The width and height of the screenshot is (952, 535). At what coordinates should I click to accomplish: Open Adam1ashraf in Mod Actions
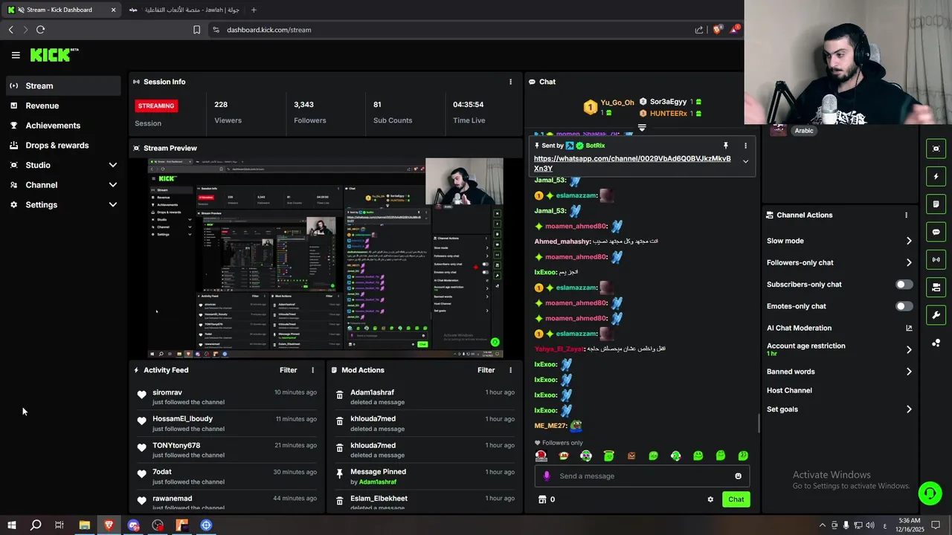point(372,392)
